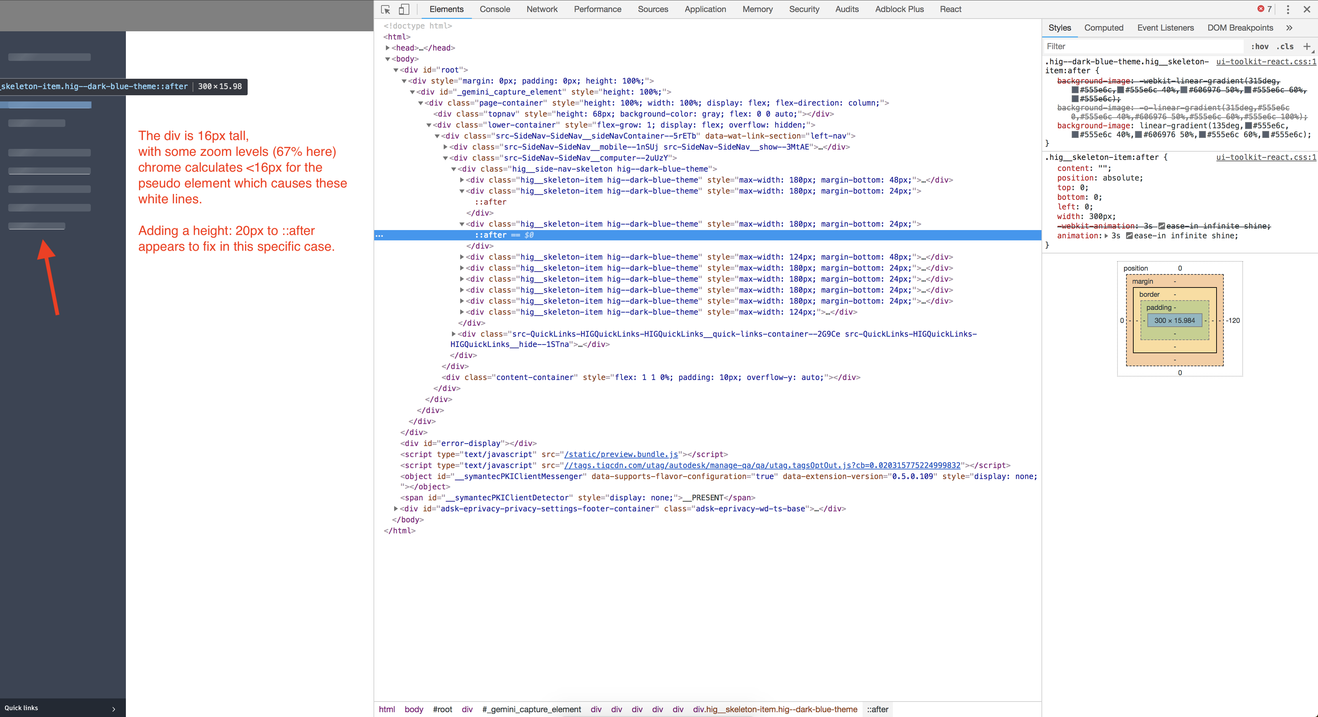Open the DevTools three-dot menu

1288,9
